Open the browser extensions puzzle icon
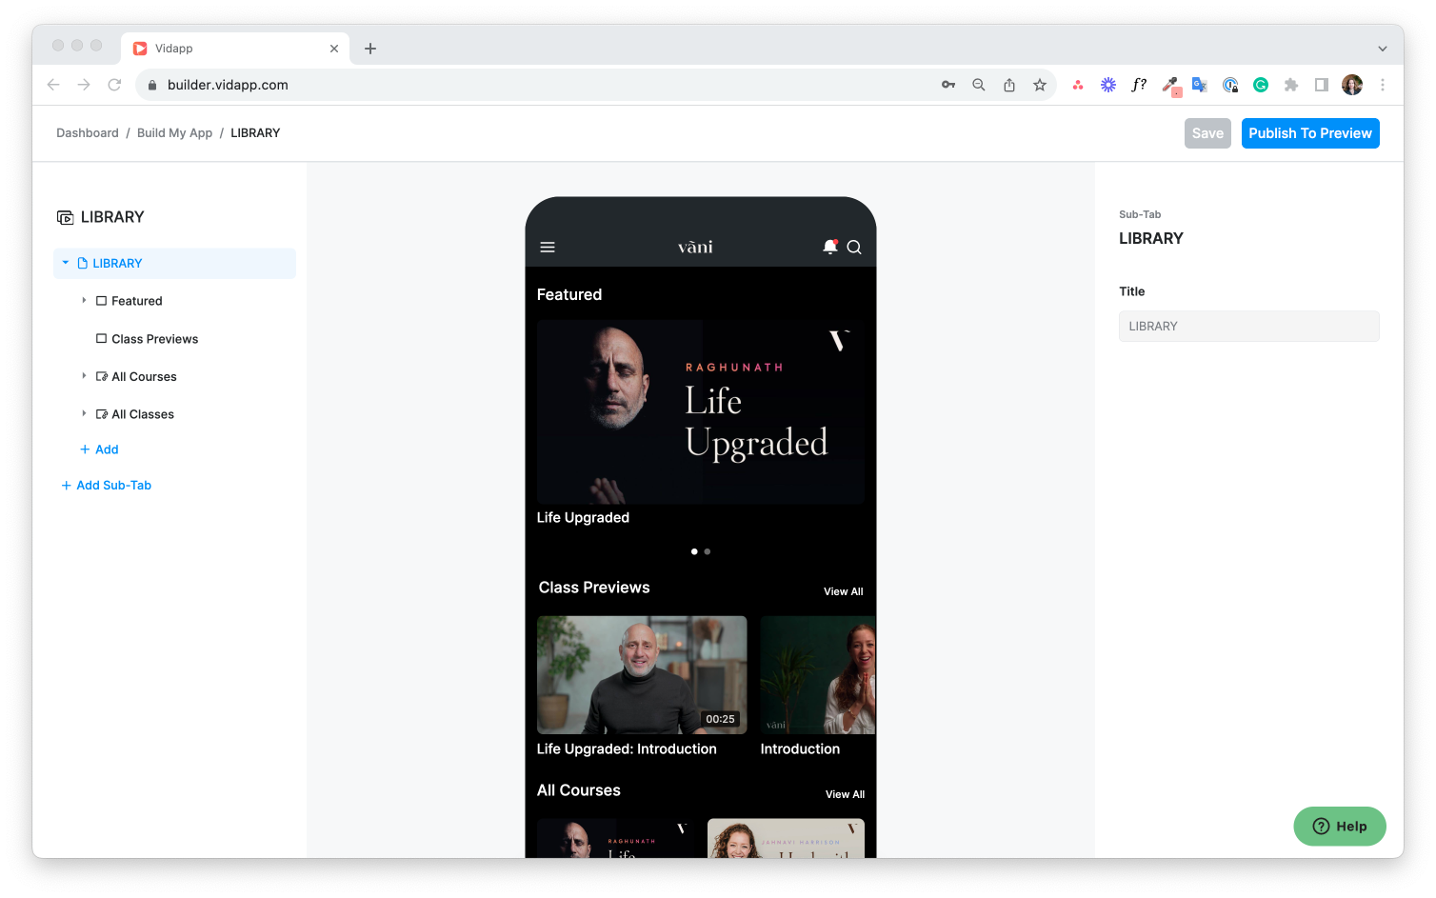This screenshot has height=898, width=1436. pos(1291,85)
